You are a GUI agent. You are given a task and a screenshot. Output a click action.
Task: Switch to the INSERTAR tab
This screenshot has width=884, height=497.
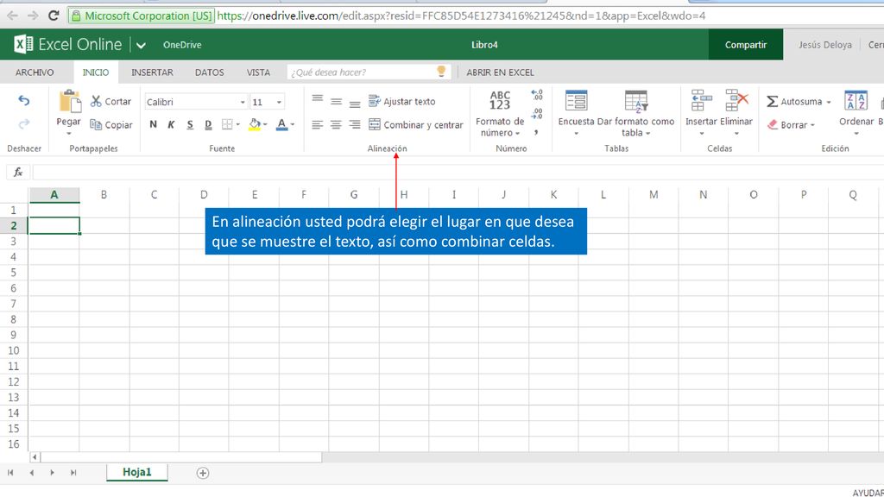click(x=152, y=72)
